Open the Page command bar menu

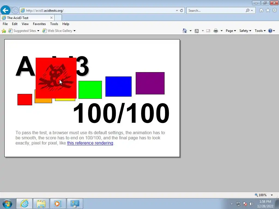click(x=231, y=31)
